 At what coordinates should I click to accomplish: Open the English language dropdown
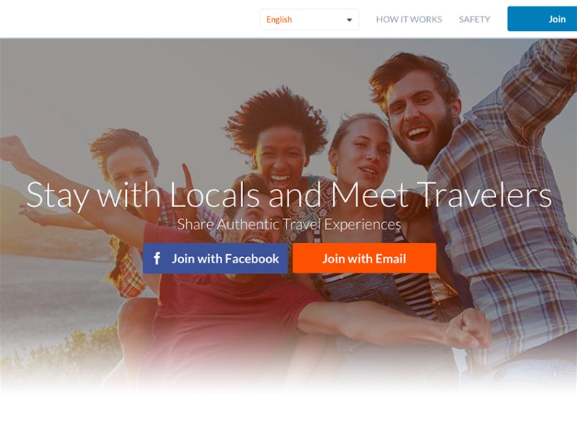[309, 19]
